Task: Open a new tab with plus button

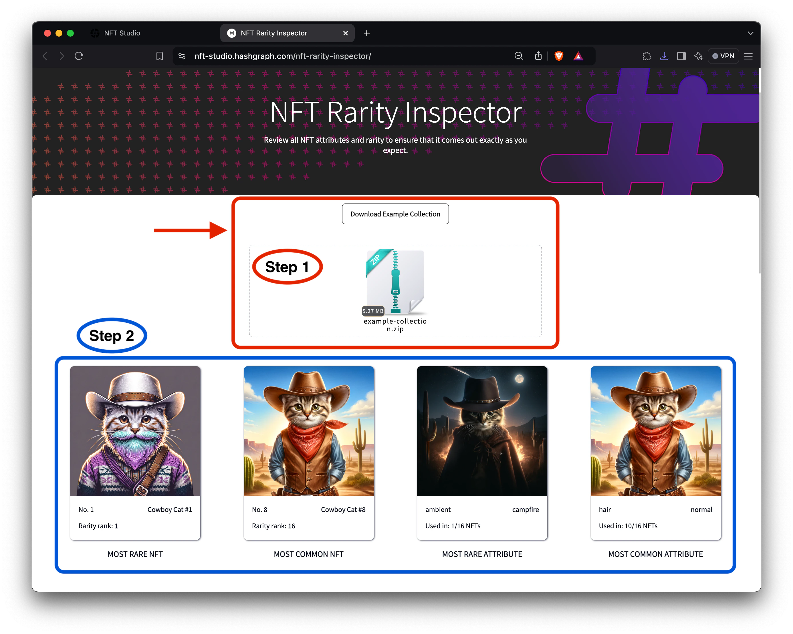Action: (x=366, y=33)
